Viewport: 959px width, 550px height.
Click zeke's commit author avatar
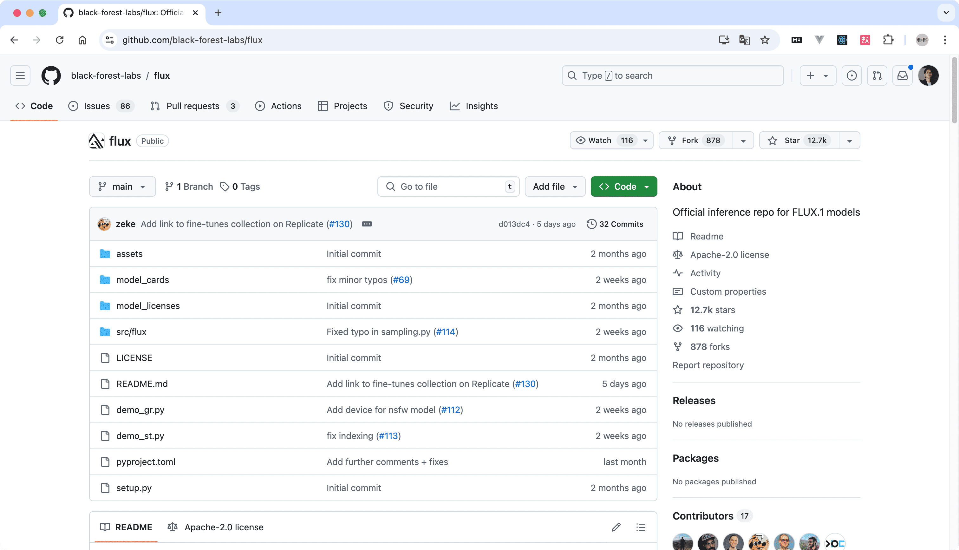click(x=104, y=224)
